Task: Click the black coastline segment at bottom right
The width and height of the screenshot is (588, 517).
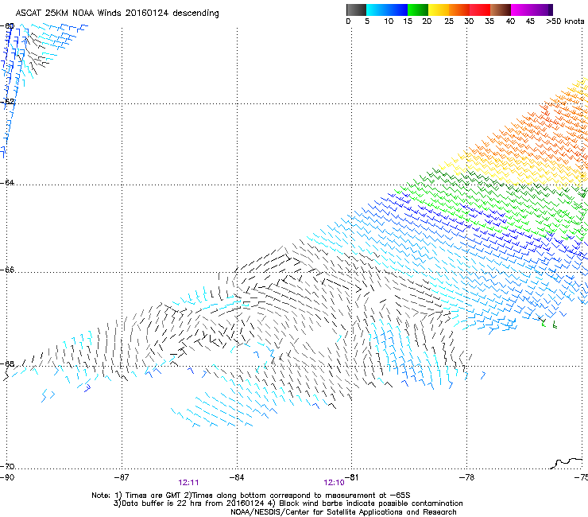Action: pos(567,463)
